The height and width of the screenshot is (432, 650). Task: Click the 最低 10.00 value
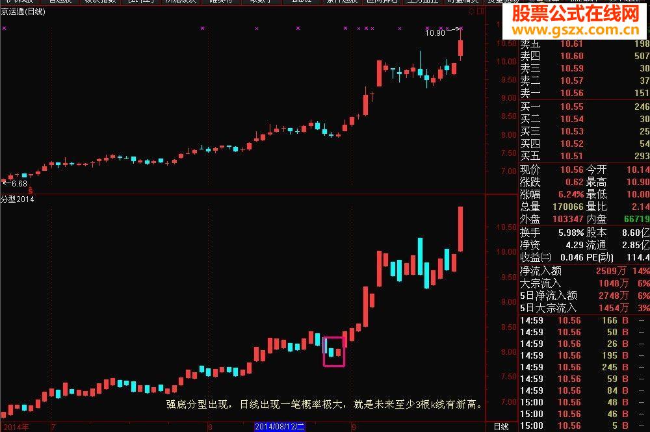coord(638,194)
